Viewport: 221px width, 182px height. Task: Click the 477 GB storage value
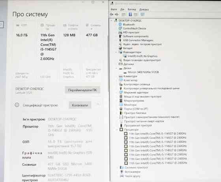pos(92,35)
